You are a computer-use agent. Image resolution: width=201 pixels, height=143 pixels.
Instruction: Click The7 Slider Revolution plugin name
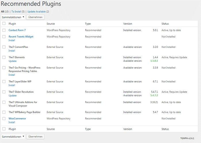pos(21,92)
